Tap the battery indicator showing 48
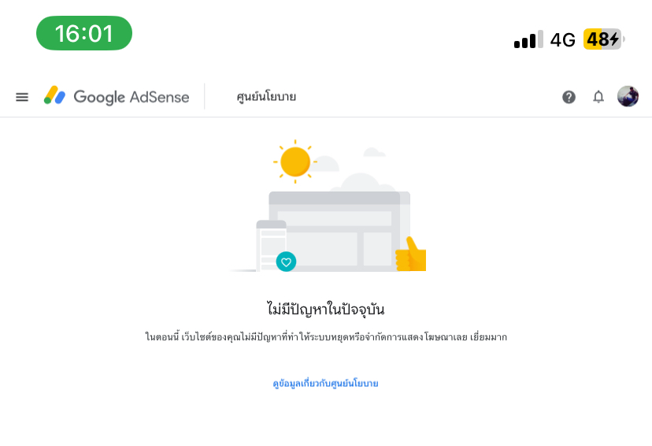The height and width of the screenshot is (446, 652). [602, 39]
